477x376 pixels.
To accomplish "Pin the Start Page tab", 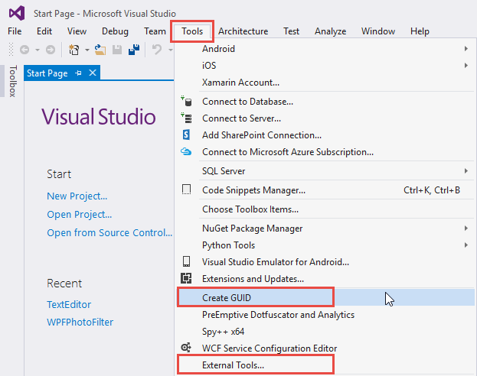I will tap(78, 73).
